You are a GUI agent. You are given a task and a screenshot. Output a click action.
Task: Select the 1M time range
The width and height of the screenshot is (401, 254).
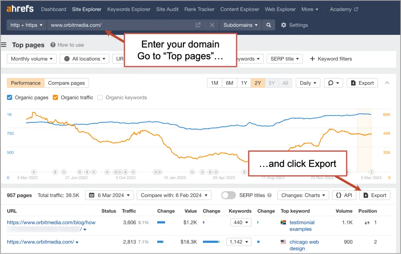click(x=214, y=83)
